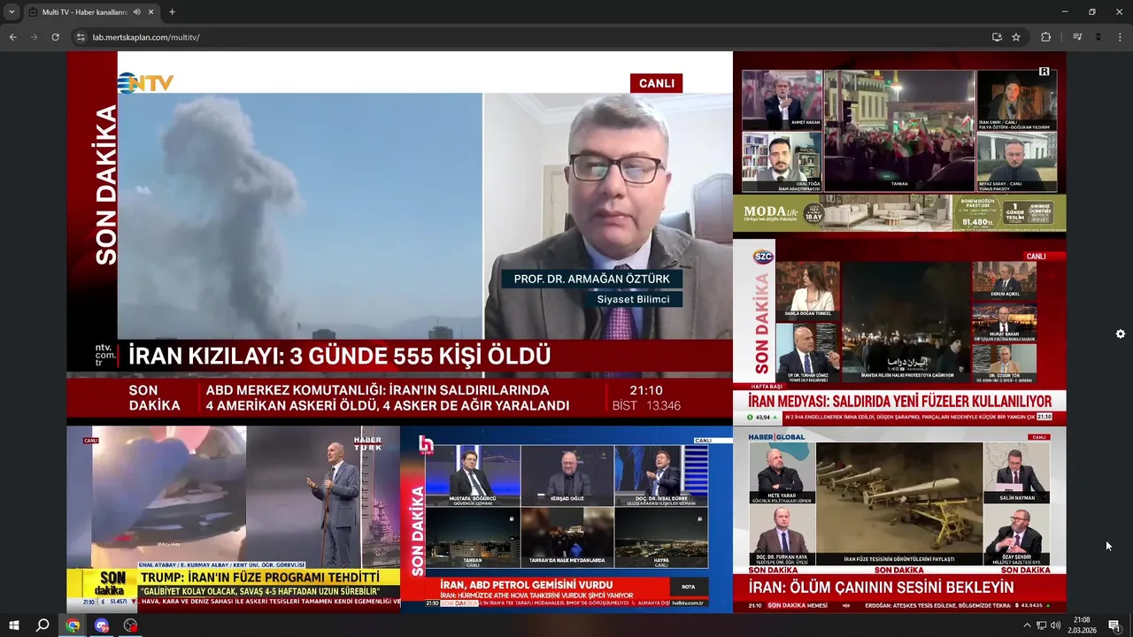The image size is (1133, 637).
Task: Click the SZC channel logo
Action: click(x=763, y=257)
